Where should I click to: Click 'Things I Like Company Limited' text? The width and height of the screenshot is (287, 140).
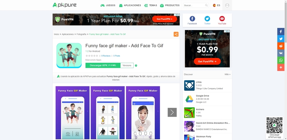click(x=209, y=88)
